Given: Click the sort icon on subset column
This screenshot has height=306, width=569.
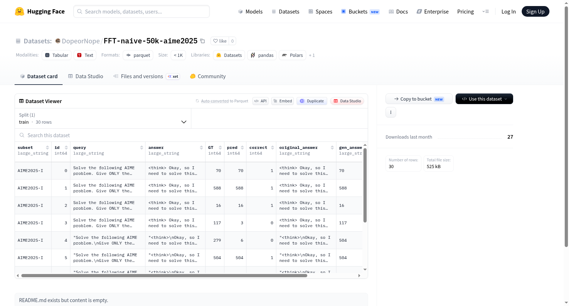Looking at the screenshot, I should click(47, 147).
